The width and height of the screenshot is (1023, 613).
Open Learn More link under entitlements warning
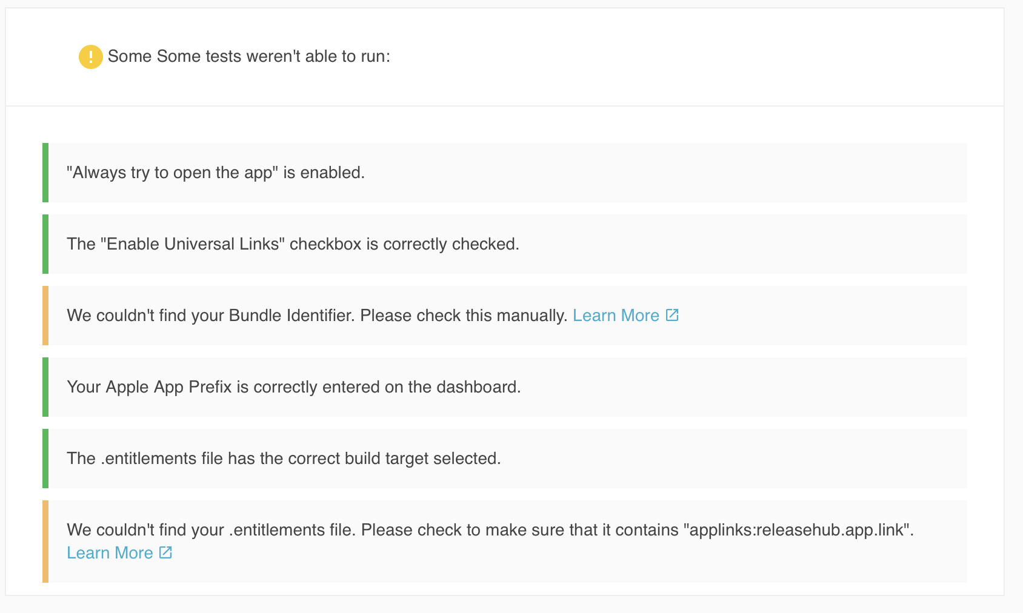pos(110,553)
